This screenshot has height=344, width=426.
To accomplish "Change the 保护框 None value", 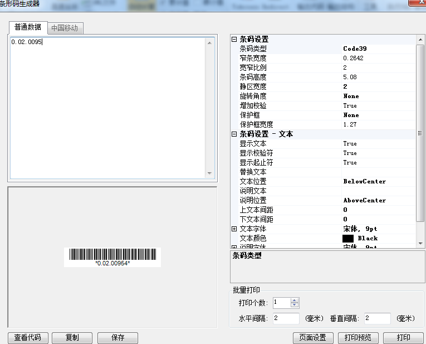I will 379,115.
